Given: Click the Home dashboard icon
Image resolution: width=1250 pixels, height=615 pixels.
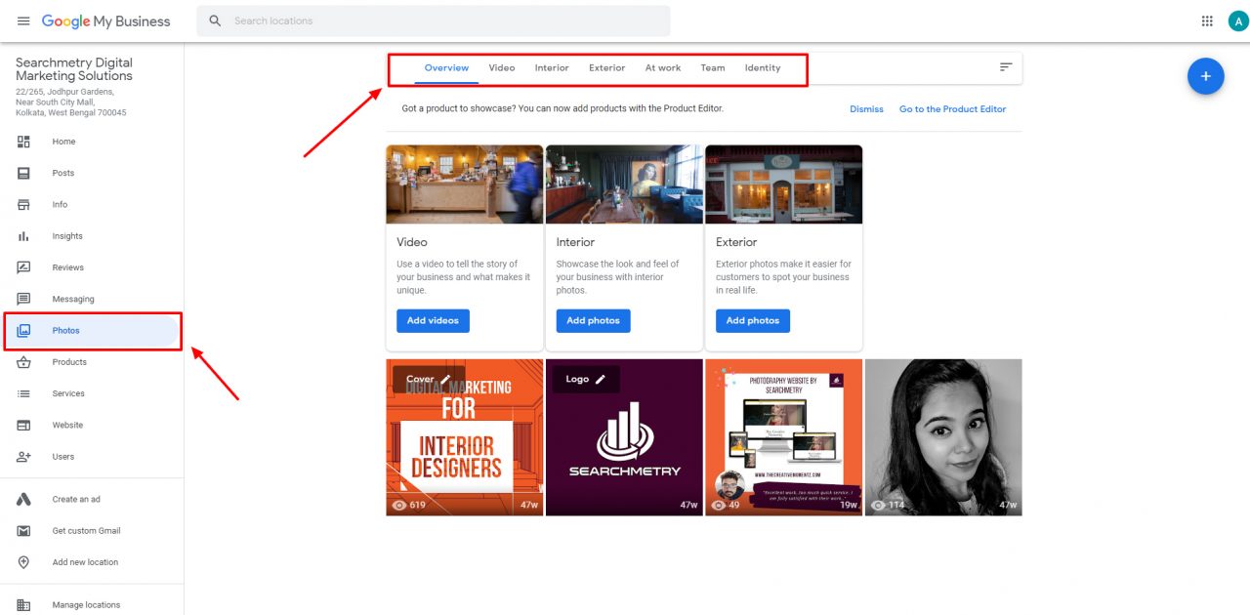Looking at the screenshot, I should 24,142.
